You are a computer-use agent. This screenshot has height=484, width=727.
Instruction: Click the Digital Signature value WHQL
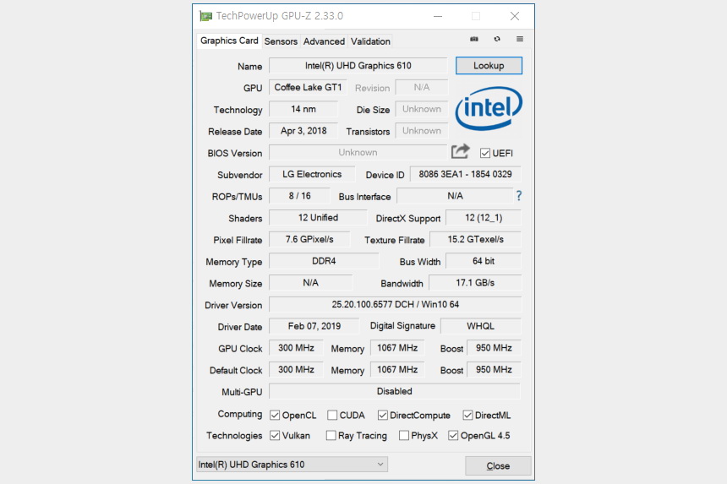[x=481, y=327]
